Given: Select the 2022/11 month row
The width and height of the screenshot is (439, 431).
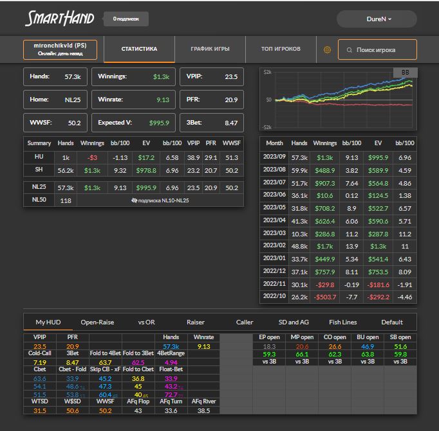Looking at the screenshot, I should (x=338, y=285).
